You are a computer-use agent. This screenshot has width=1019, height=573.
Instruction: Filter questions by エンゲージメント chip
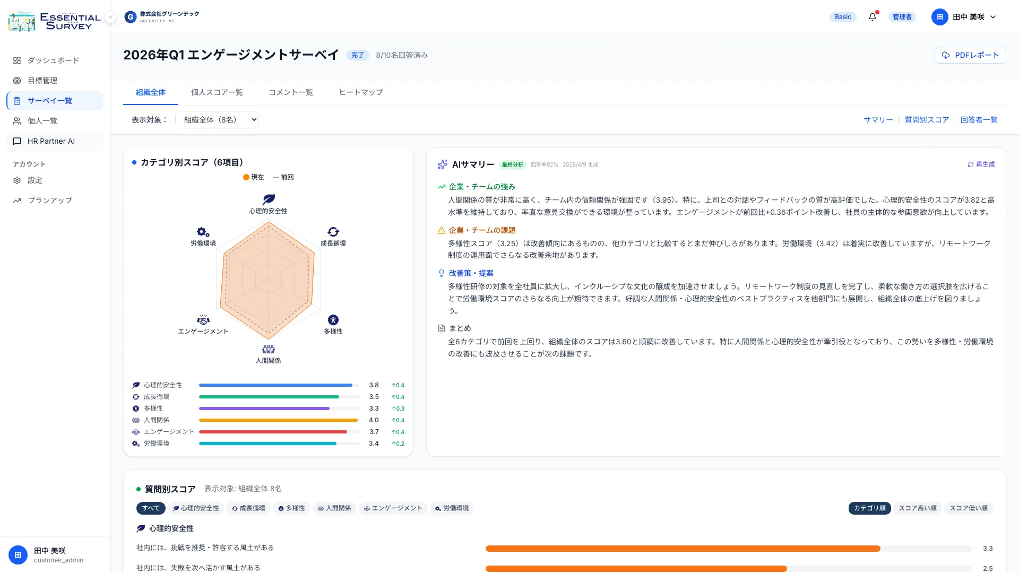[393, 508]
